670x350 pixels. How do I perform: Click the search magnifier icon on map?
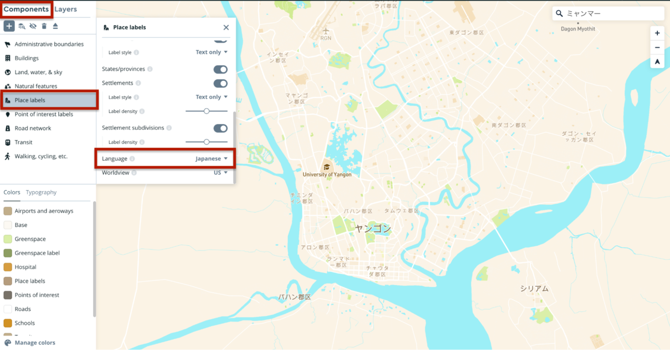point(560,14)
